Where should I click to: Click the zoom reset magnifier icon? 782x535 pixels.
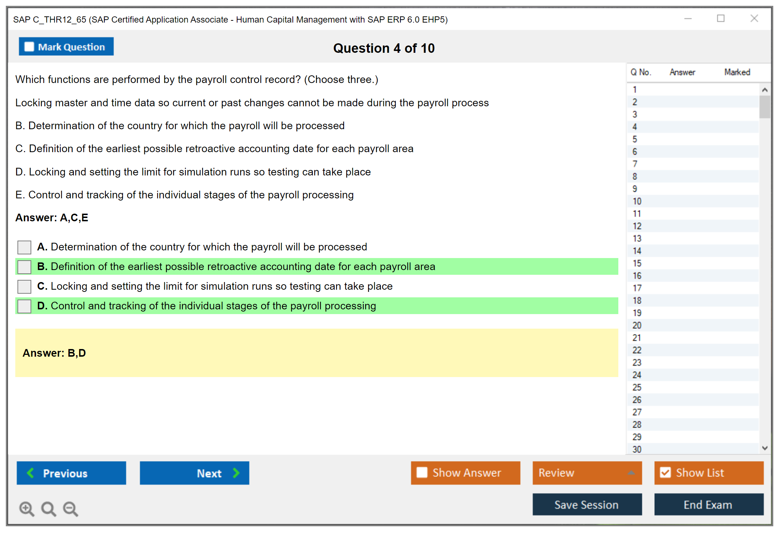[48, 508]
